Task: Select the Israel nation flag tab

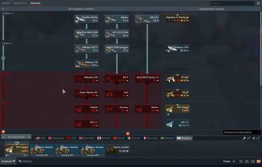Action: tap(184, 138)
